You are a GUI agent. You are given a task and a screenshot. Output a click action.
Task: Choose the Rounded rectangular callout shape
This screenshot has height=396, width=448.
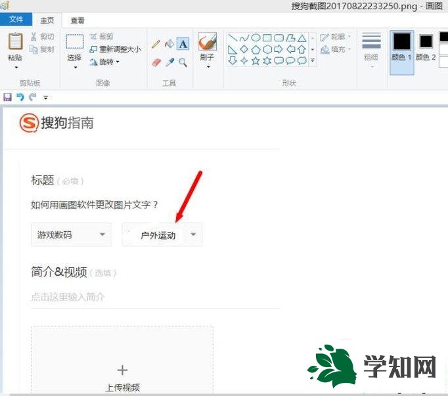pyautogui.click(x=279, y=60)
